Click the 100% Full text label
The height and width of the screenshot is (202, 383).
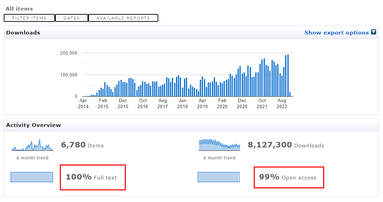tap(91, 177)
